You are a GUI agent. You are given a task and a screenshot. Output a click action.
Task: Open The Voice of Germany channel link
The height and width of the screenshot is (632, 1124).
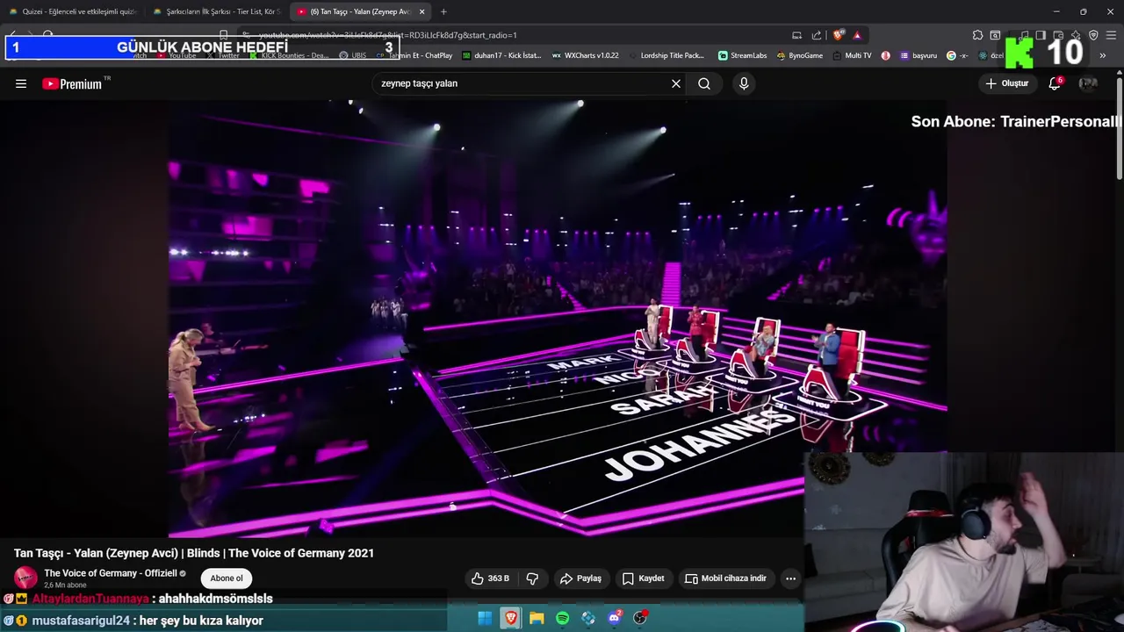point(110,573)
